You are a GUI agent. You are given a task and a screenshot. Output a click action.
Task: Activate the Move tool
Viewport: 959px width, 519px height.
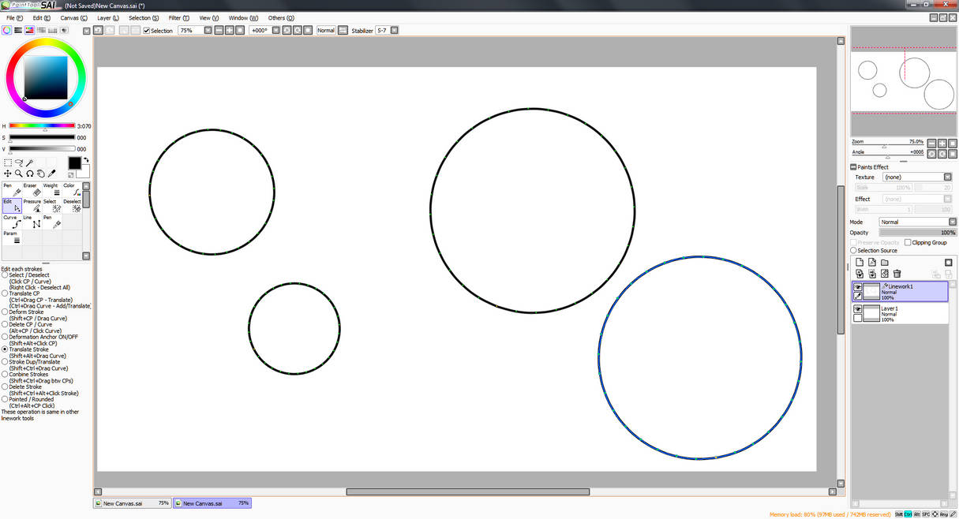pyautogui.click(x=7, y=174)
